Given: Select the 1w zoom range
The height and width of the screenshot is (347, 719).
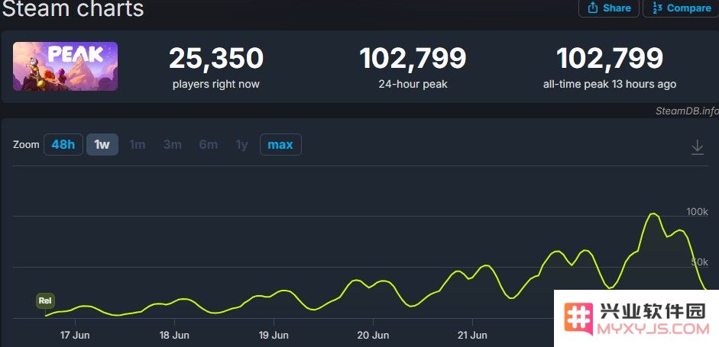Looking at the screenshot, I should [x=102, y=145].
